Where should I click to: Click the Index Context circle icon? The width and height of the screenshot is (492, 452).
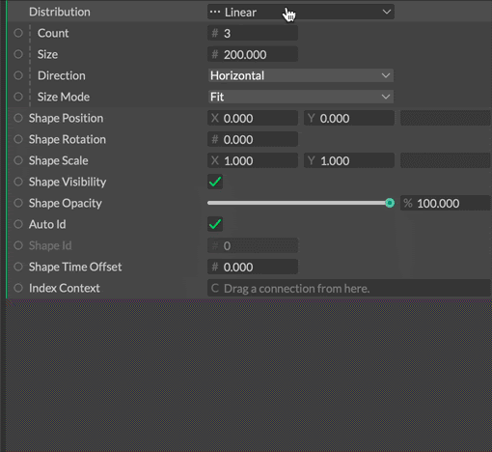(x=18, y=288)
